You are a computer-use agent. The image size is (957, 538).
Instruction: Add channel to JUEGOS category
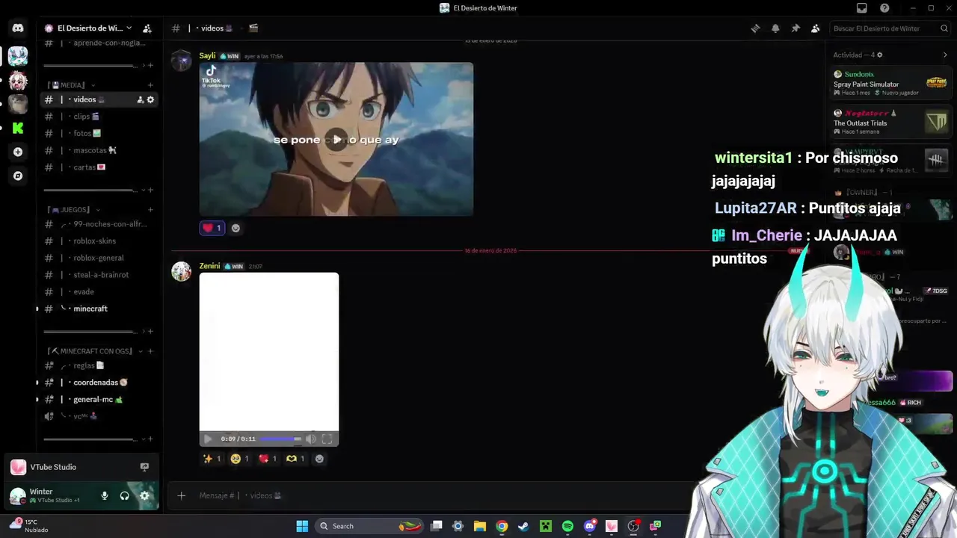150,210
